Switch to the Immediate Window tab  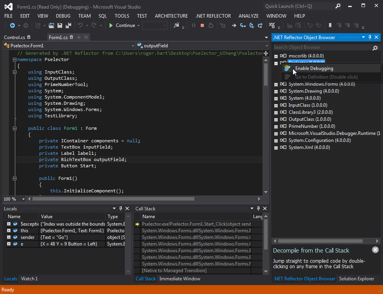(x=180, y=279)
